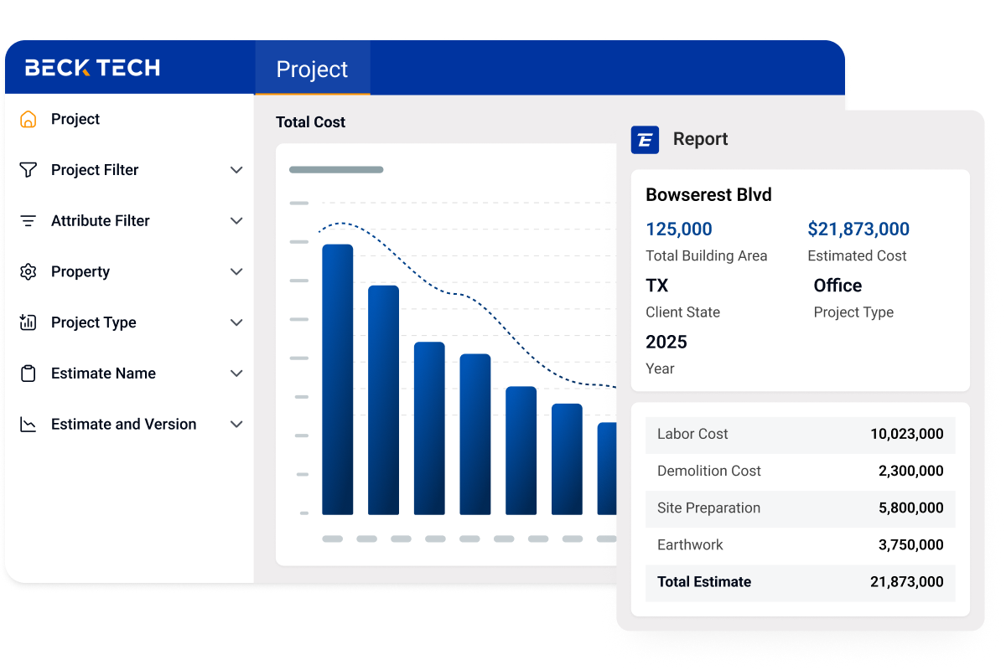Expand the Attribute Filter chevron
The image size is (1006, 670).
pos(236,221)
